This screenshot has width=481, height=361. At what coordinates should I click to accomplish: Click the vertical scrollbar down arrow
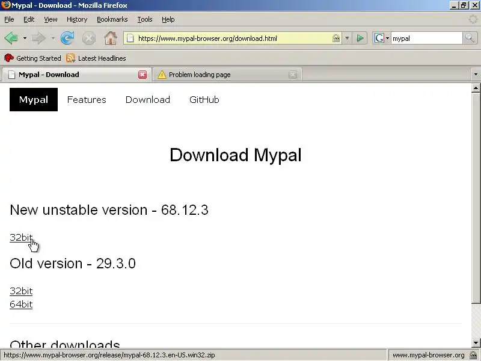pos(476,342)
